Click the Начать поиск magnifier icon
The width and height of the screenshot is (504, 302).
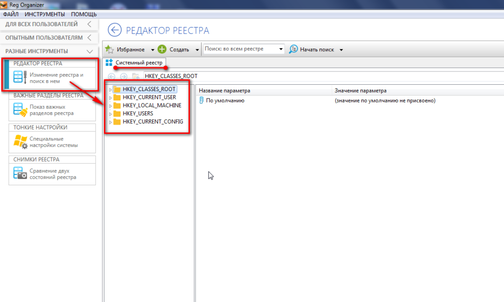293,49
